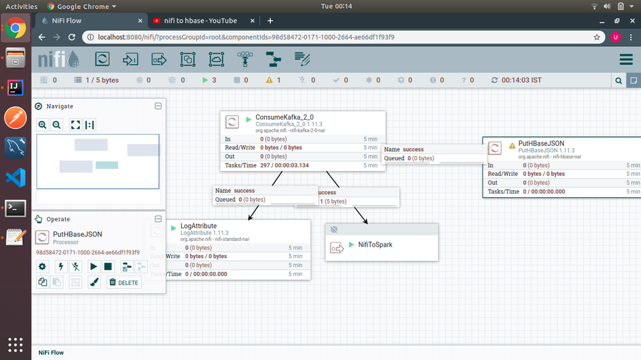The width and height of the screenshot is (641, 360).
Task: Open system tray status dropdown arrow
Action: (x=632, y=6)
